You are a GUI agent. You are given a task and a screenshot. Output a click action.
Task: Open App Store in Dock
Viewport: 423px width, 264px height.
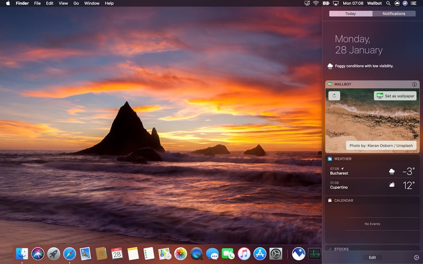tap(260, 254)
